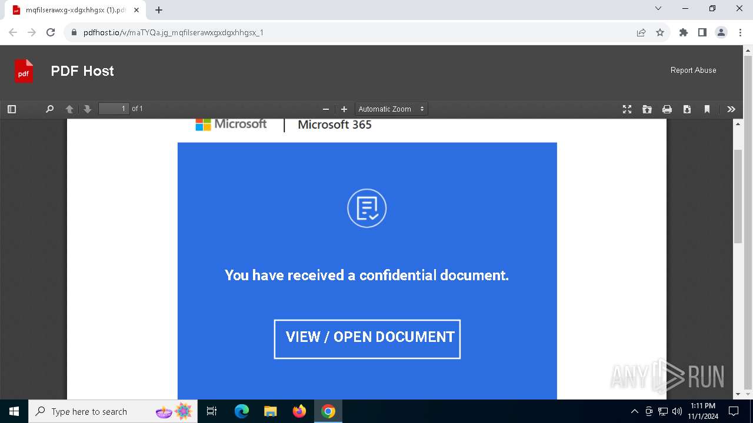
Task: Open Chrome extensions puzzle icon
Action: click(x=684, y=32)
